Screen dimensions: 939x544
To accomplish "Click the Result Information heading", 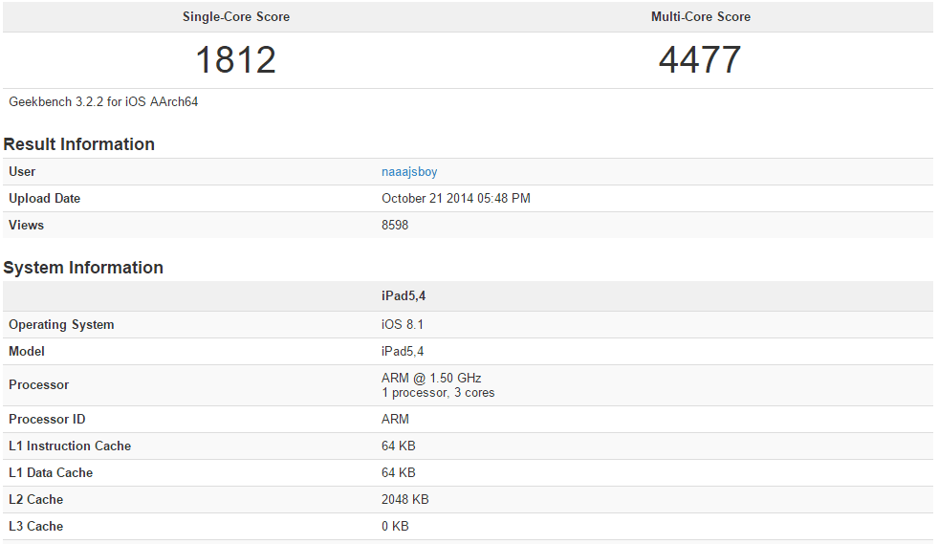I will [x=79, y=144].
